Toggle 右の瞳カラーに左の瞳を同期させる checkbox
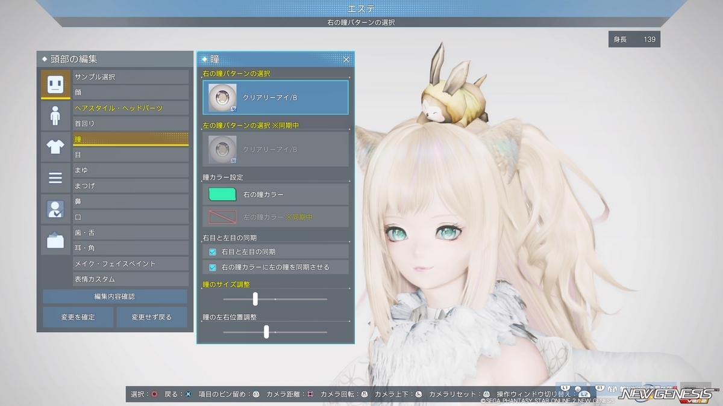The width and height of the screenshot is (723, 406). [212, 267]
